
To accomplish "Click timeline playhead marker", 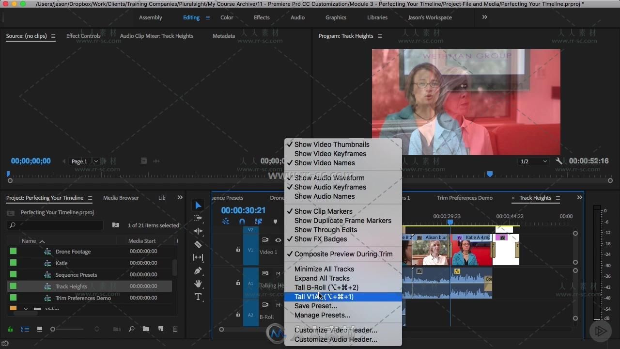I will click(x=450, y=222).
